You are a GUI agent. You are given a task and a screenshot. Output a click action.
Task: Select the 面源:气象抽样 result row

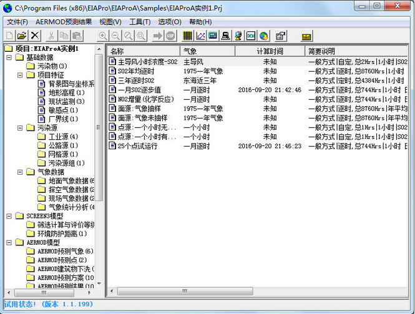coord(257,108)
